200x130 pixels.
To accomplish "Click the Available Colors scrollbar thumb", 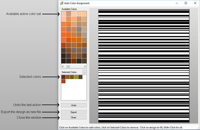I will [68, 66].
